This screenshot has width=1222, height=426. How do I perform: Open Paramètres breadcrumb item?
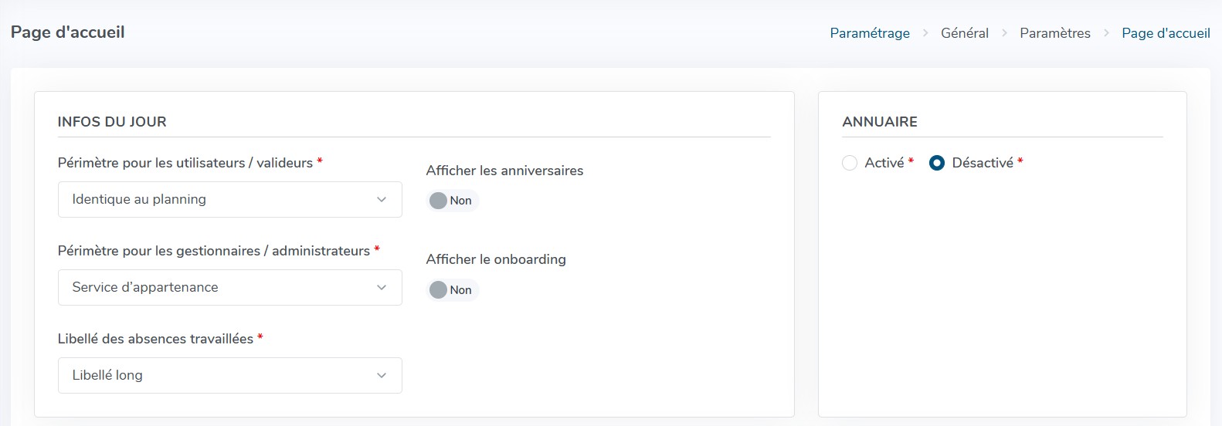click(x=1055, y=33)
